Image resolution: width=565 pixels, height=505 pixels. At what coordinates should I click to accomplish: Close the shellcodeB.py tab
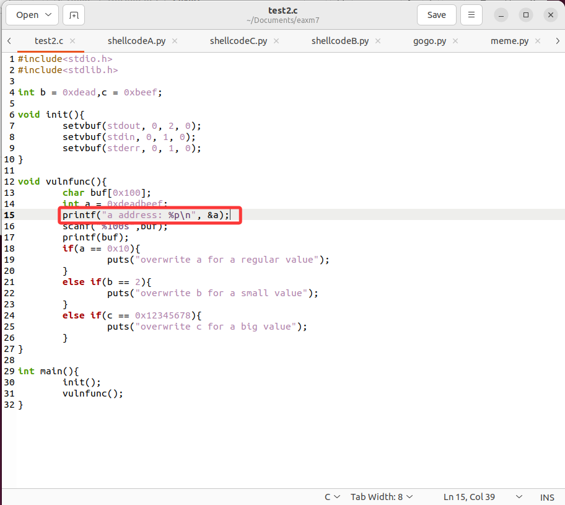[x=379, y=41]
